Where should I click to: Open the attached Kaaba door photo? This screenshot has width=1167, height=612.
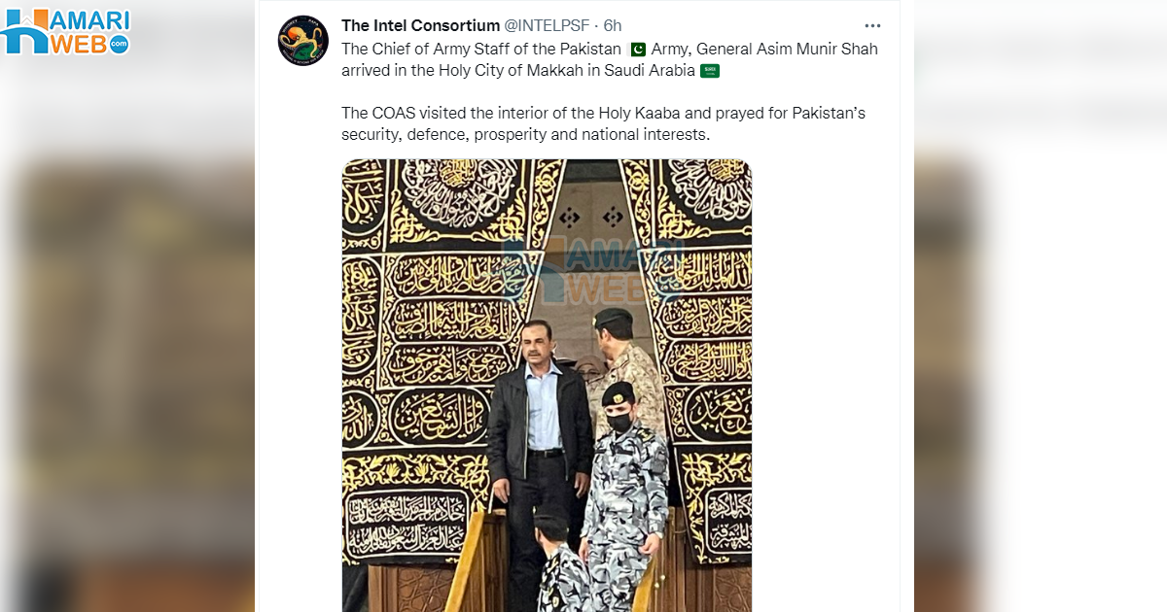pos(547,389)
